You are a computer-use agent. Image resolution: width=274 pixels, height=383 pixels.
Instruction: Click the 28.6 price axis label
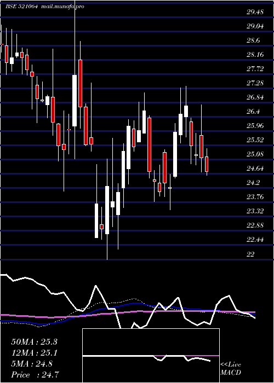(254, 40)
